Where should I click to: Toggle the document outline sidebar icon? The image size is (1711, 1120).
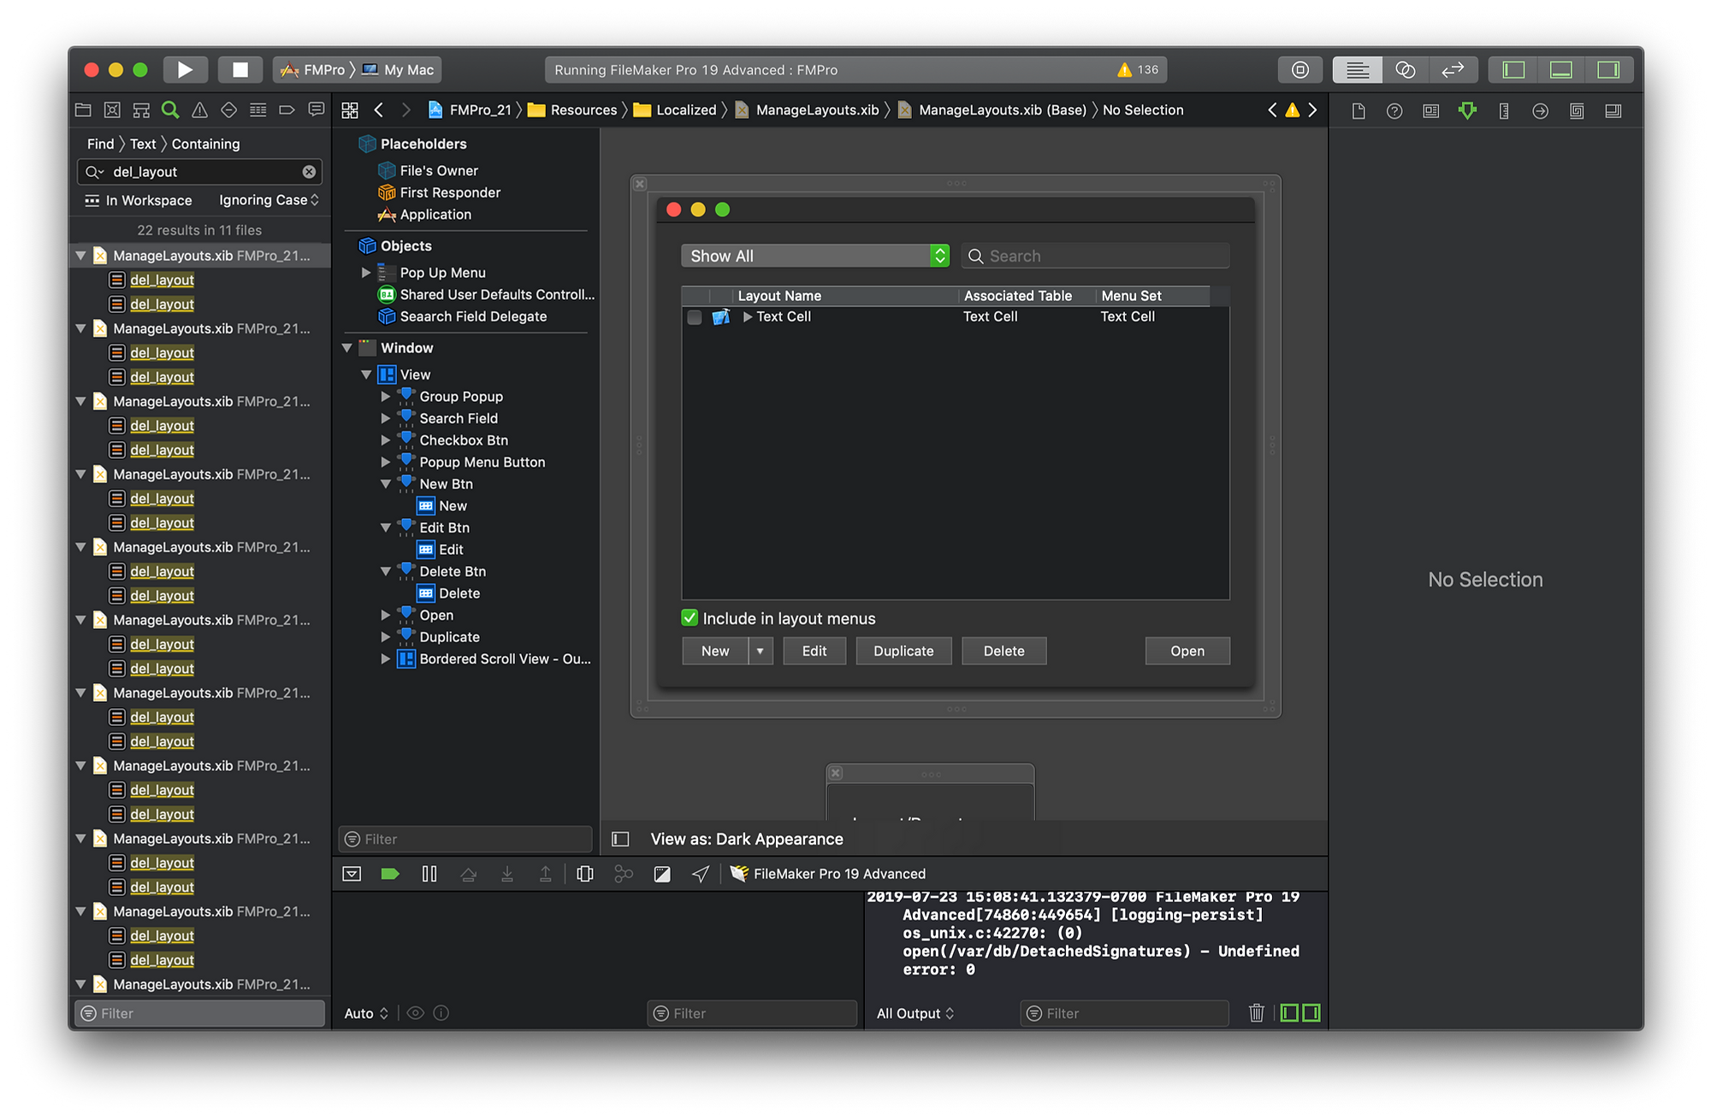click(x=621, y=840)
